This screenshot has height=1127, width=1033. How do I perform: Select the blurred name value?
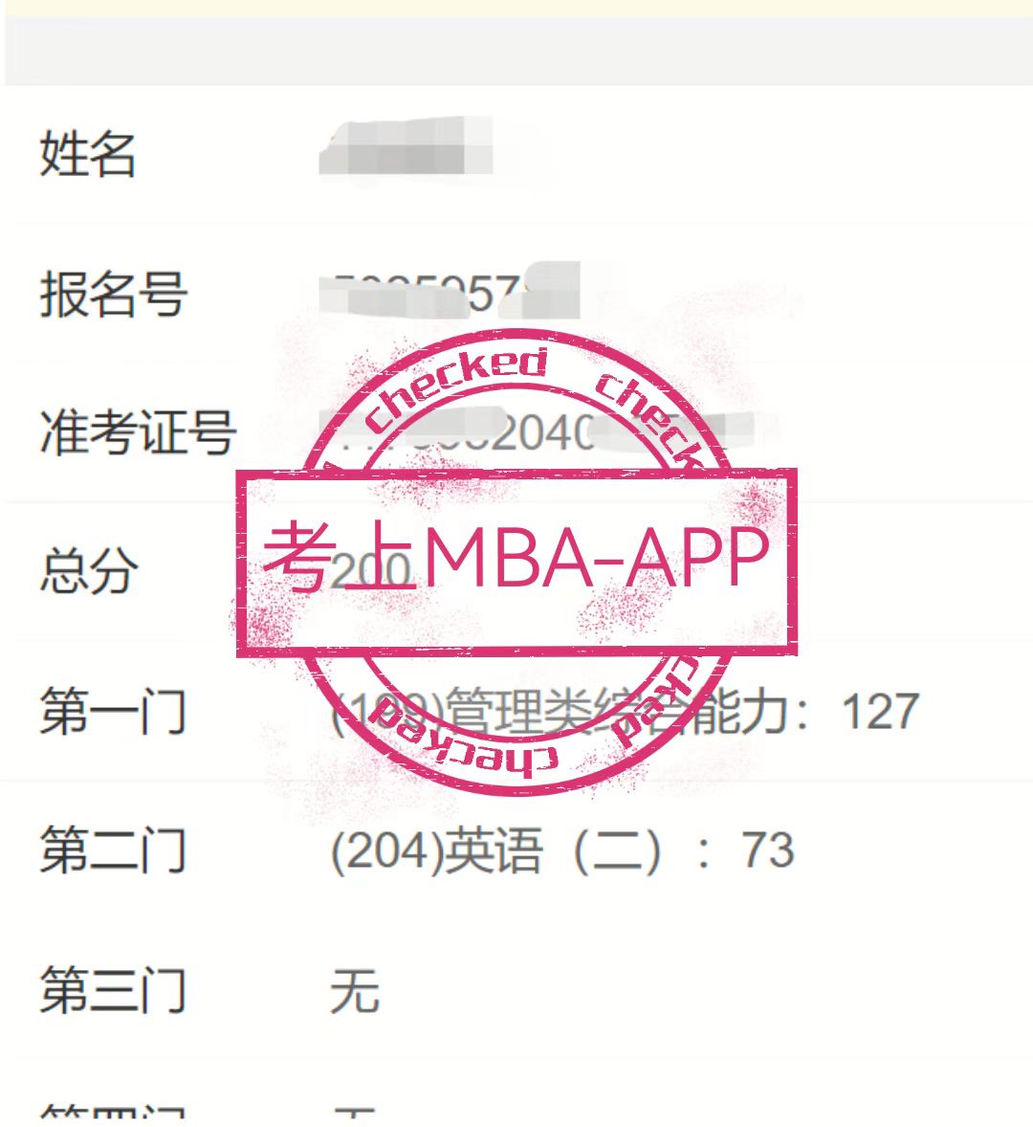click(407, 148)
